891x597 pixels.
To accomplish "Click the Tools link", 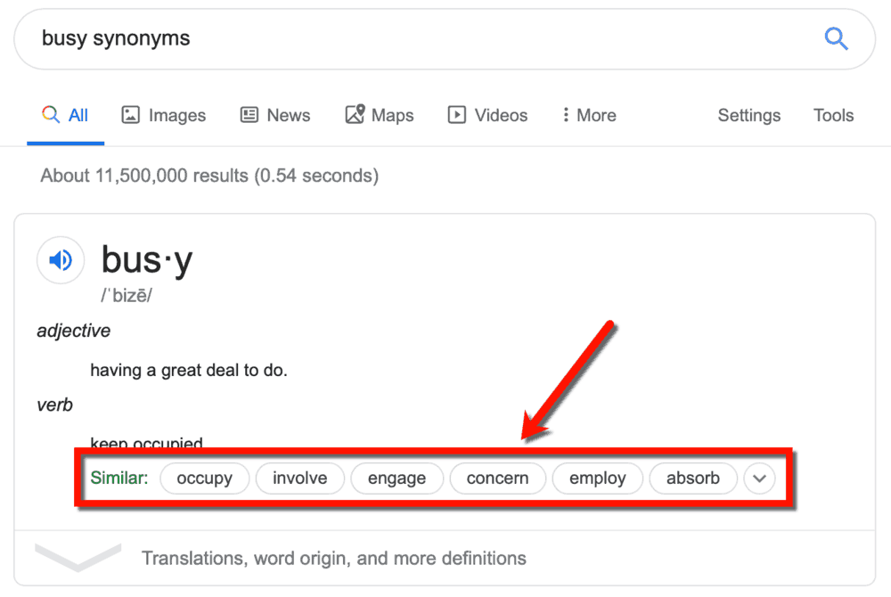I will point(833,115).
